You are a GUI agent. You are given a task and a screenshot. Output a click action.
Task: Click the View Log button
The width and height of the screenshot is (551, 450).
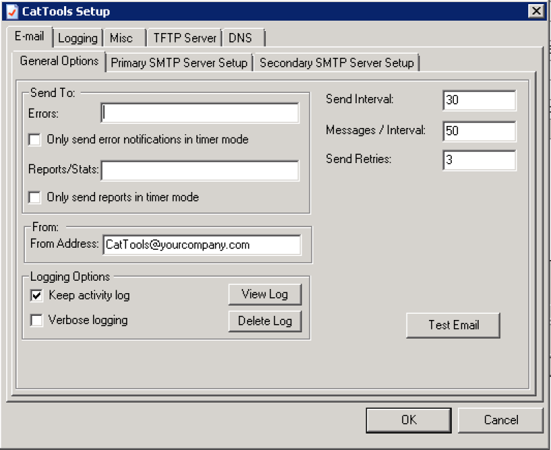(265, 294)
